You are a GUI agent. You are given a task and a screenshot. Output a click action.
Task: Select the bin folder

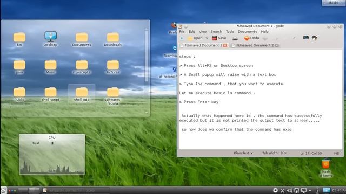click(x=19, y=39)
